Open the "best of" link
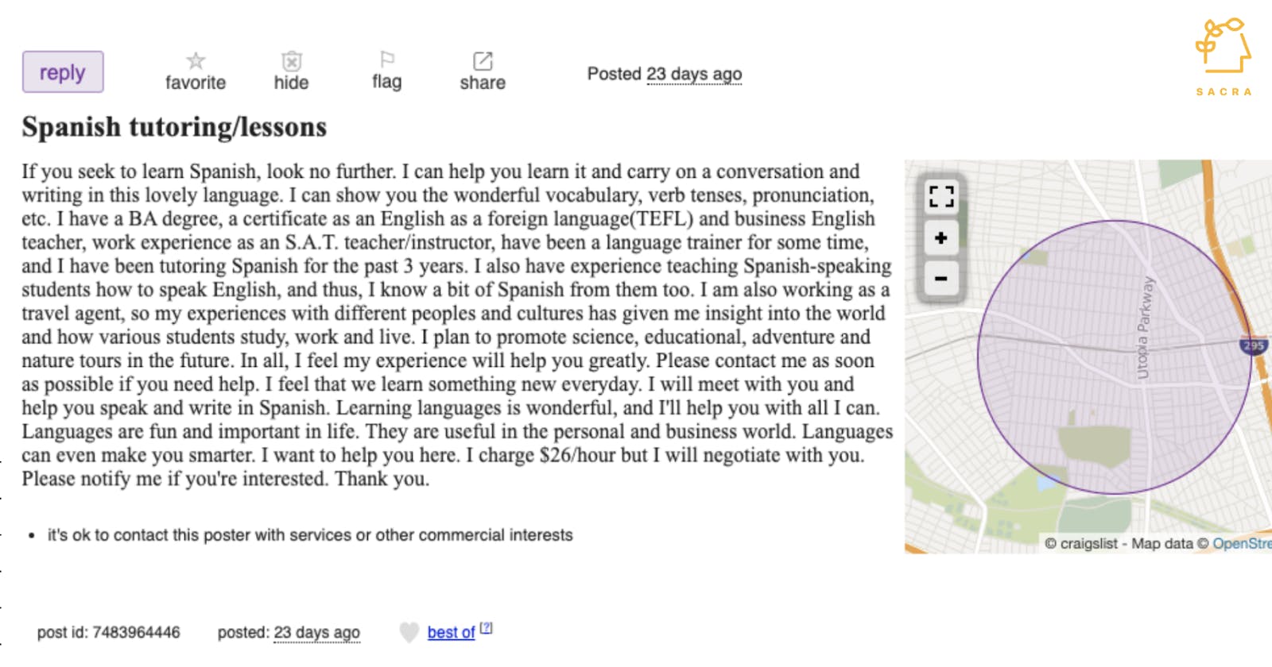This screenshot has width=1272, height=667. tap(451, 633)
